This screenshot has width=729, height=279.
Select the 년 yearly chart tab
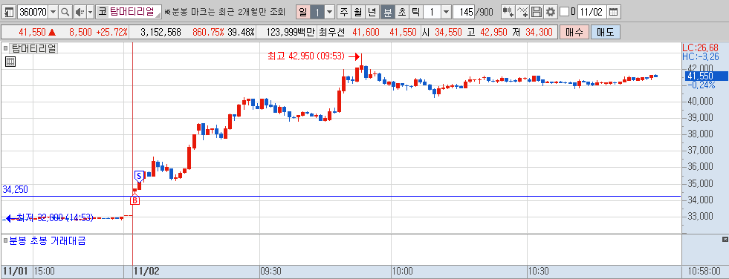pos(372,12)
